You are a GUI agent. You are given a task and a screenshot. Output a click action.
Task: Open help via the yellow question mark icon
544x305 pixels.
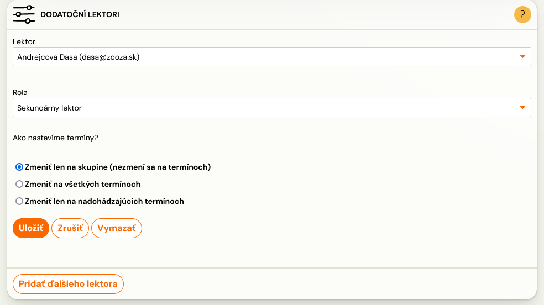tap(522, 14)
